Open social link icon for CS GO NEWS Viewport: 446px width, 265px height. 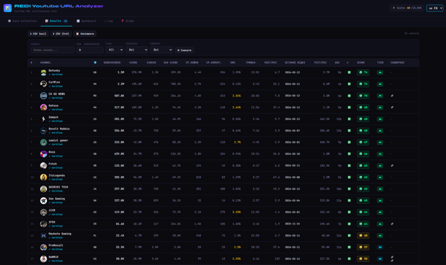click(392, 96)
